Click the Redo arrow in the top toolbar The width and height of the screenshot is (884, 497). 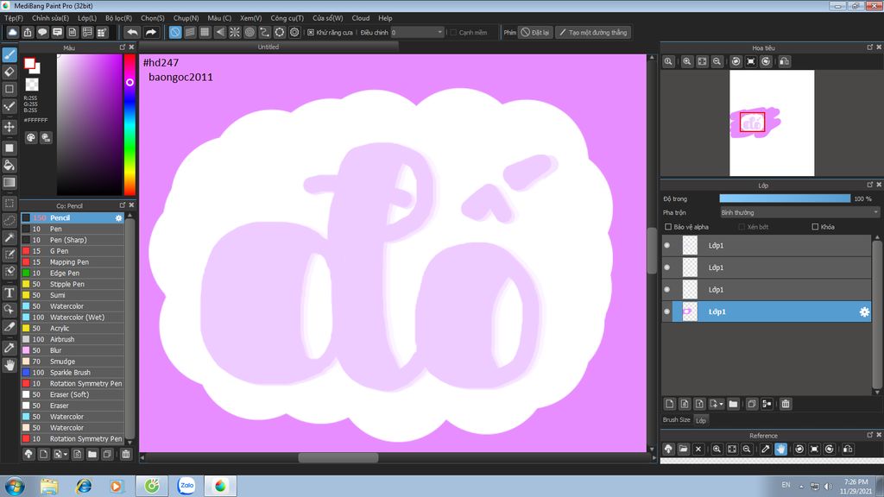[151, 33]
